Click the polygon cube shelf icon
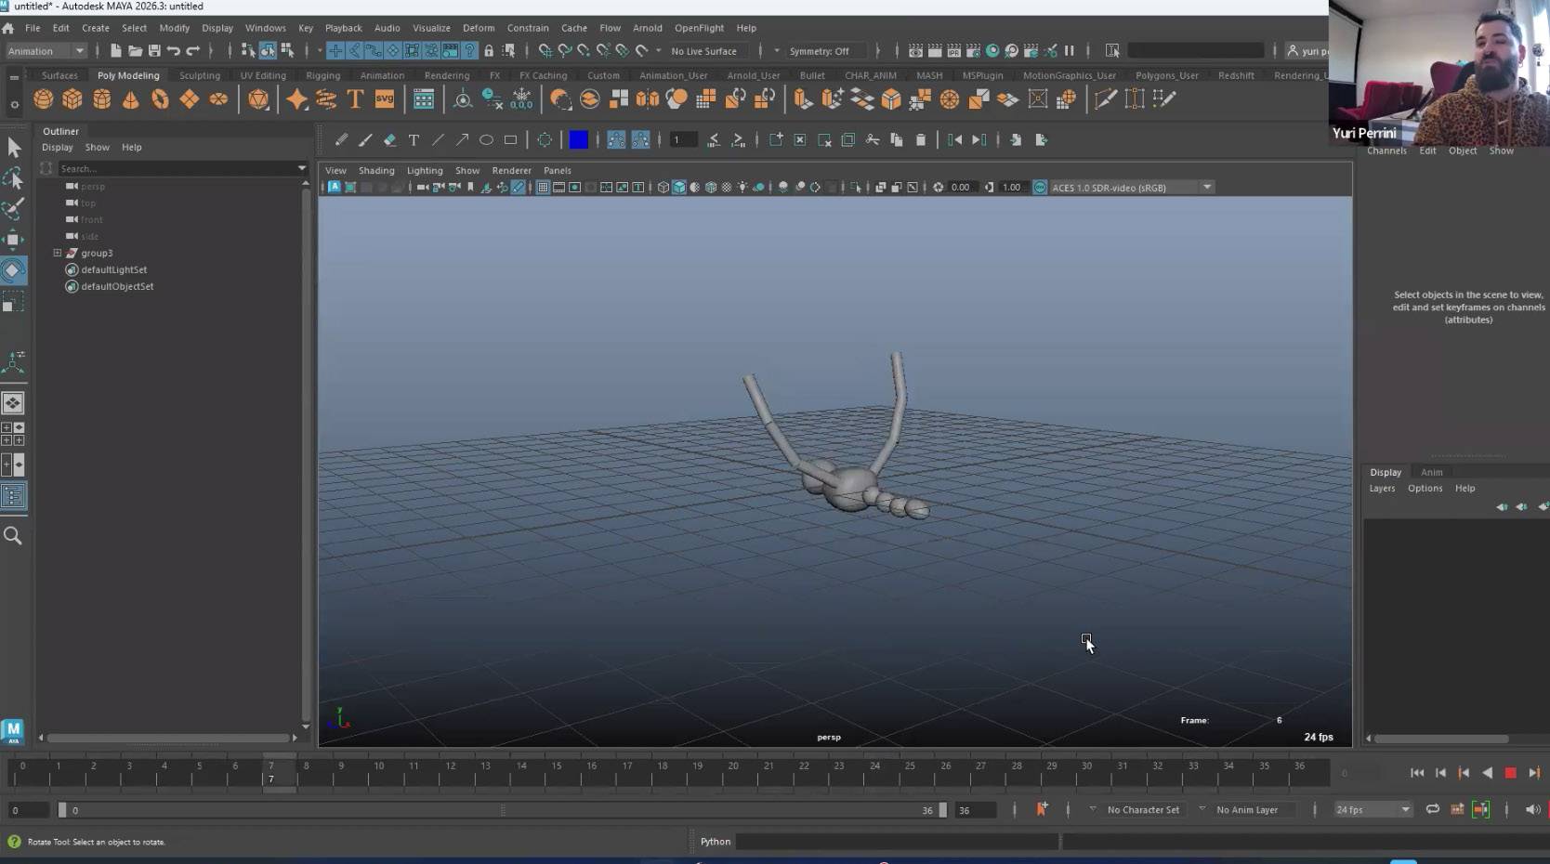The height and width of the screenshot is (864, 1550). click(x=72, y=98)
